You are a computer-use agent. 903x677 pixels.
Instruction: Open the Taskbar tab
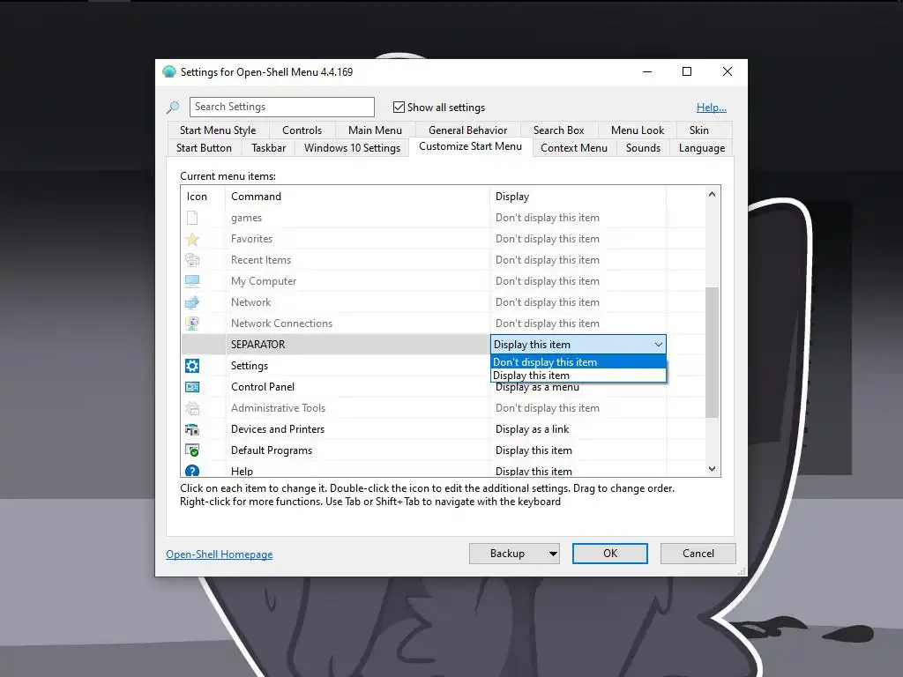coord(268,148)
